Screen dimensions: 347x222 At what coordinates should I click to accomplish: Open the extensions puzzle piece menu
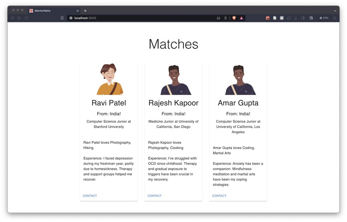click(x=289, y=18)
